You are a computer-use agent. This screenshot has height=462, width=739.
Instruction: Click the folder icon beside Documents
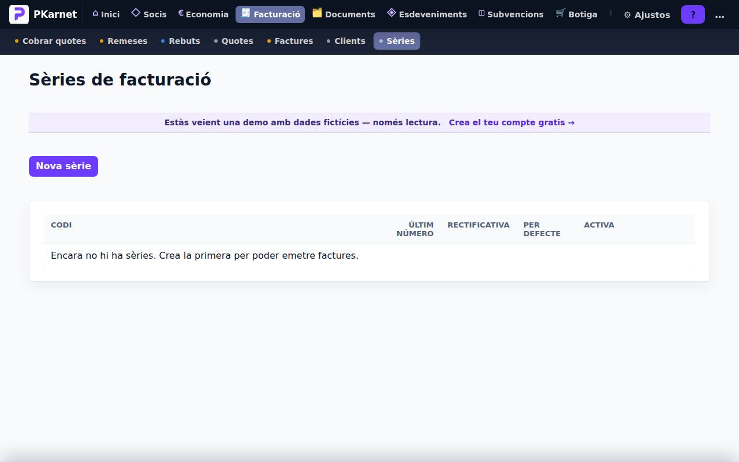pyautogui.click(x=317, y=13)
